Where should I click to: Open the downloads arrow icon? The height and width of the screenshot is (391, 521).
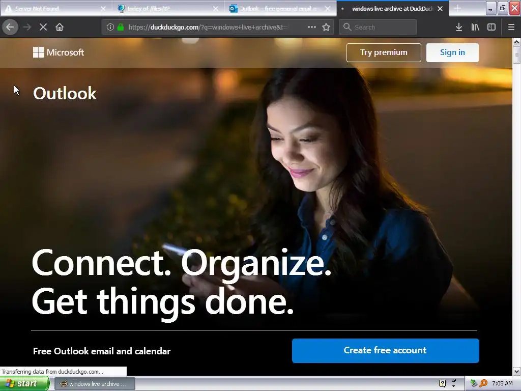pos(459,27)
